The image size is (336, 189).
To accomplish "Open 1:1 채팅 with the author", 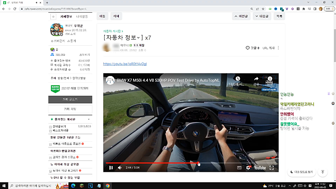I will 139,45.
